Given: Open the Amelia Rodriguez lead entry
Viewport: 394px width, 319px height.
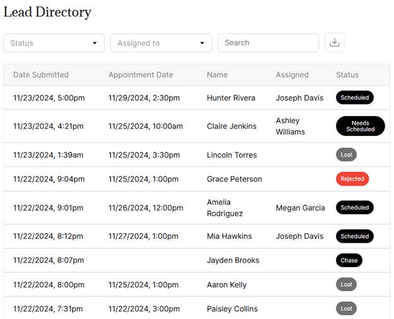Looking at the screenshot, I should 225,208.
